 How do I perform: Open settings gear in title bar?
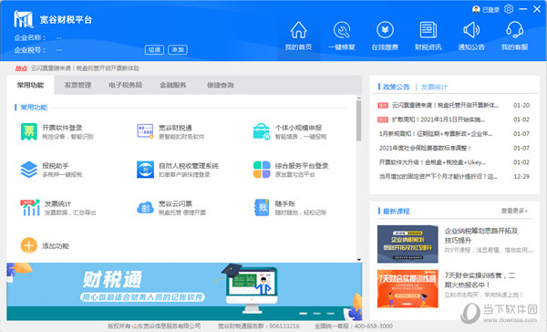tap(509, 9)
